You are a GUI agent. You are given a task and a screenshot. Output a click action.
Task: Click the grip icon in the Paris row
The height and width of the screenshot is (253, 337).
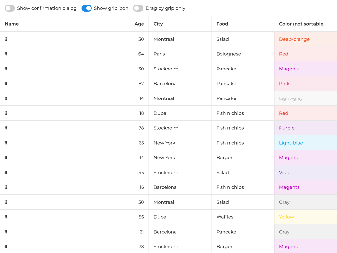point(6,54)
